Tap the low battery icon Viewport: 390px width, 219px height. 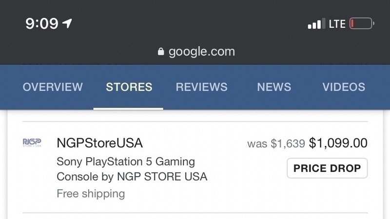pos(361,23)
